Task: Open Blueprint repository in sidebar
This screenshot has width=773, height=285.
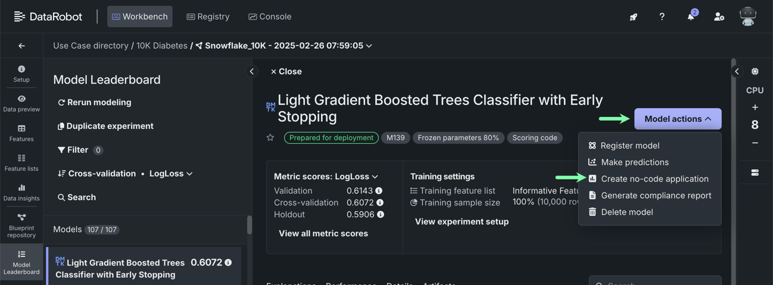Action: pyautogui.click(x=21, y=225)
